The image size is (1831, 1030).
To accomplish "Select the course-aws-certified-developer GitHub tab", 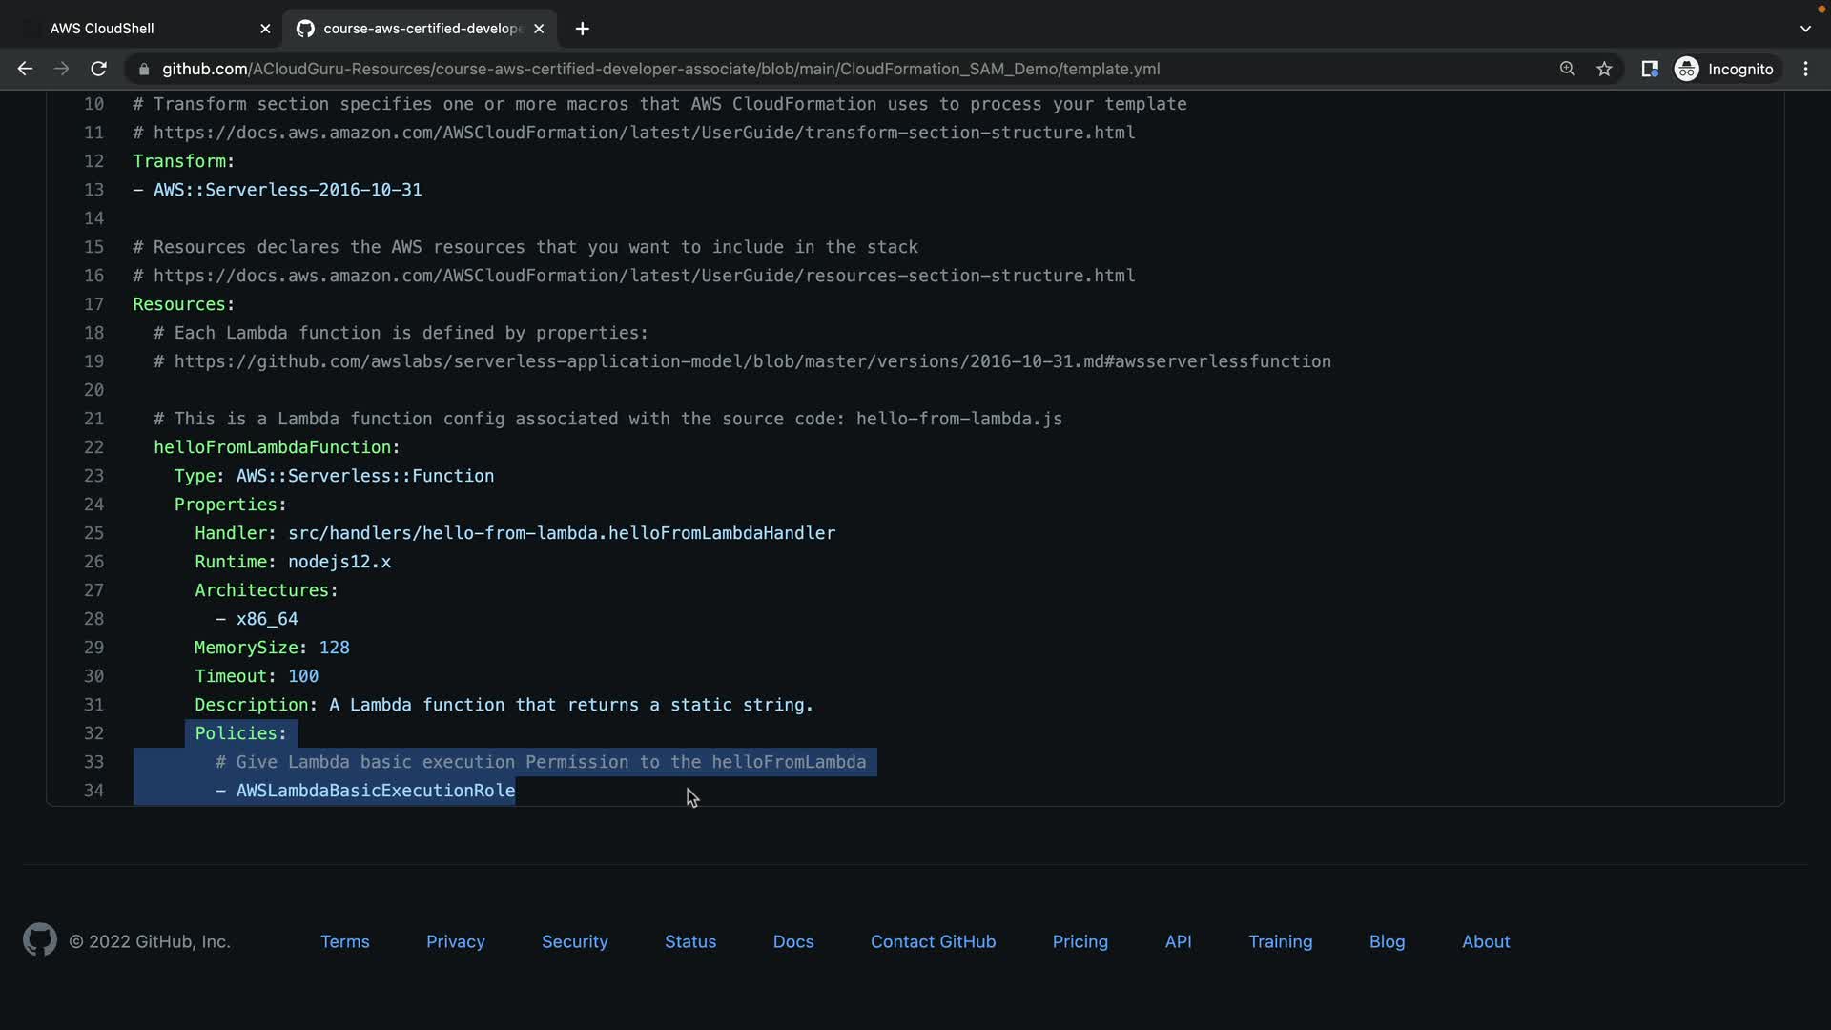I will coord(422,29).
